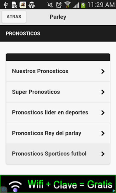Tap the muted sound status icon
The width and height of the screenshot is (116, 193).
coord(50,5)
